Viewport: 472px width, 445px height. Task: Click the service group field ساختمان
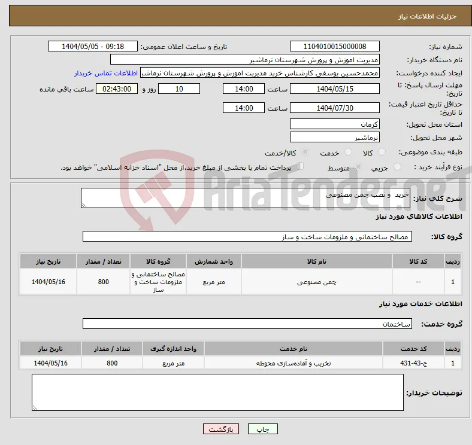click(247, 324)
